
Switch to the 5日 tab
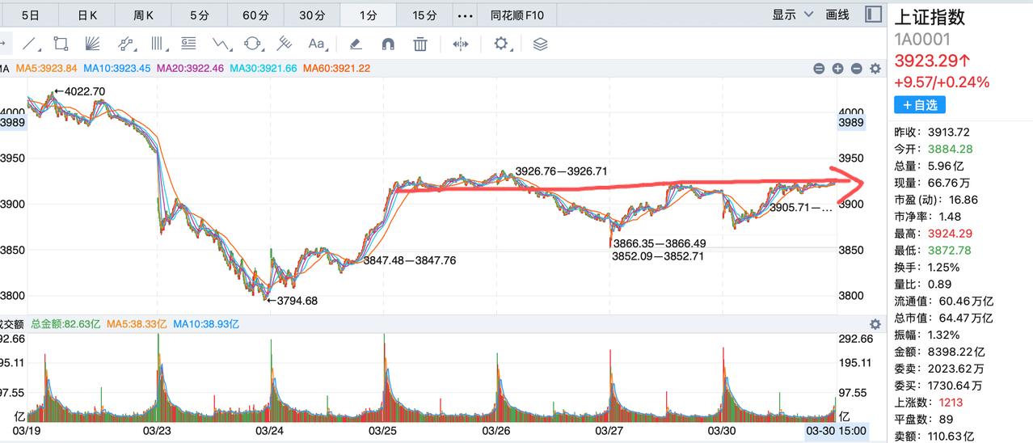31,15
